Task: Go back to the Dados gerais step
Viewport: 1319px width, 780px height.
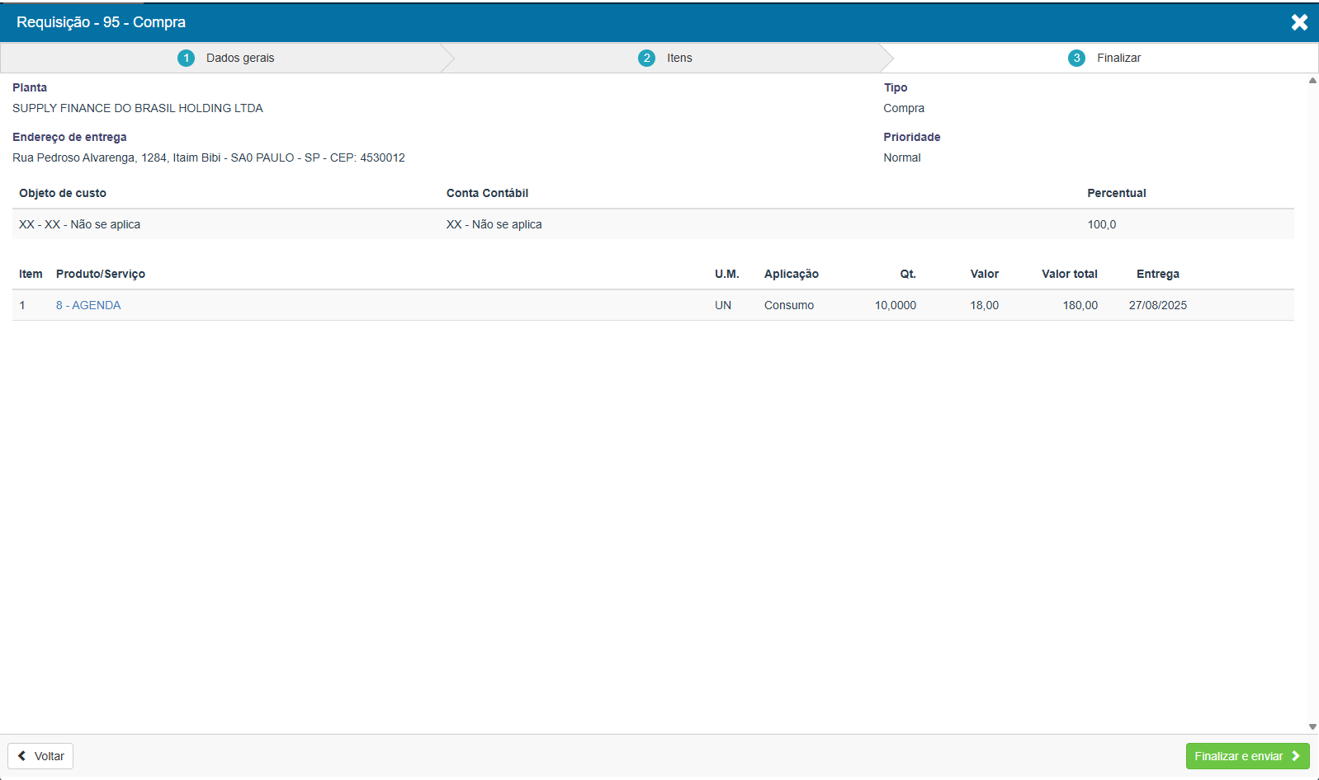Action: coord(240,58)
